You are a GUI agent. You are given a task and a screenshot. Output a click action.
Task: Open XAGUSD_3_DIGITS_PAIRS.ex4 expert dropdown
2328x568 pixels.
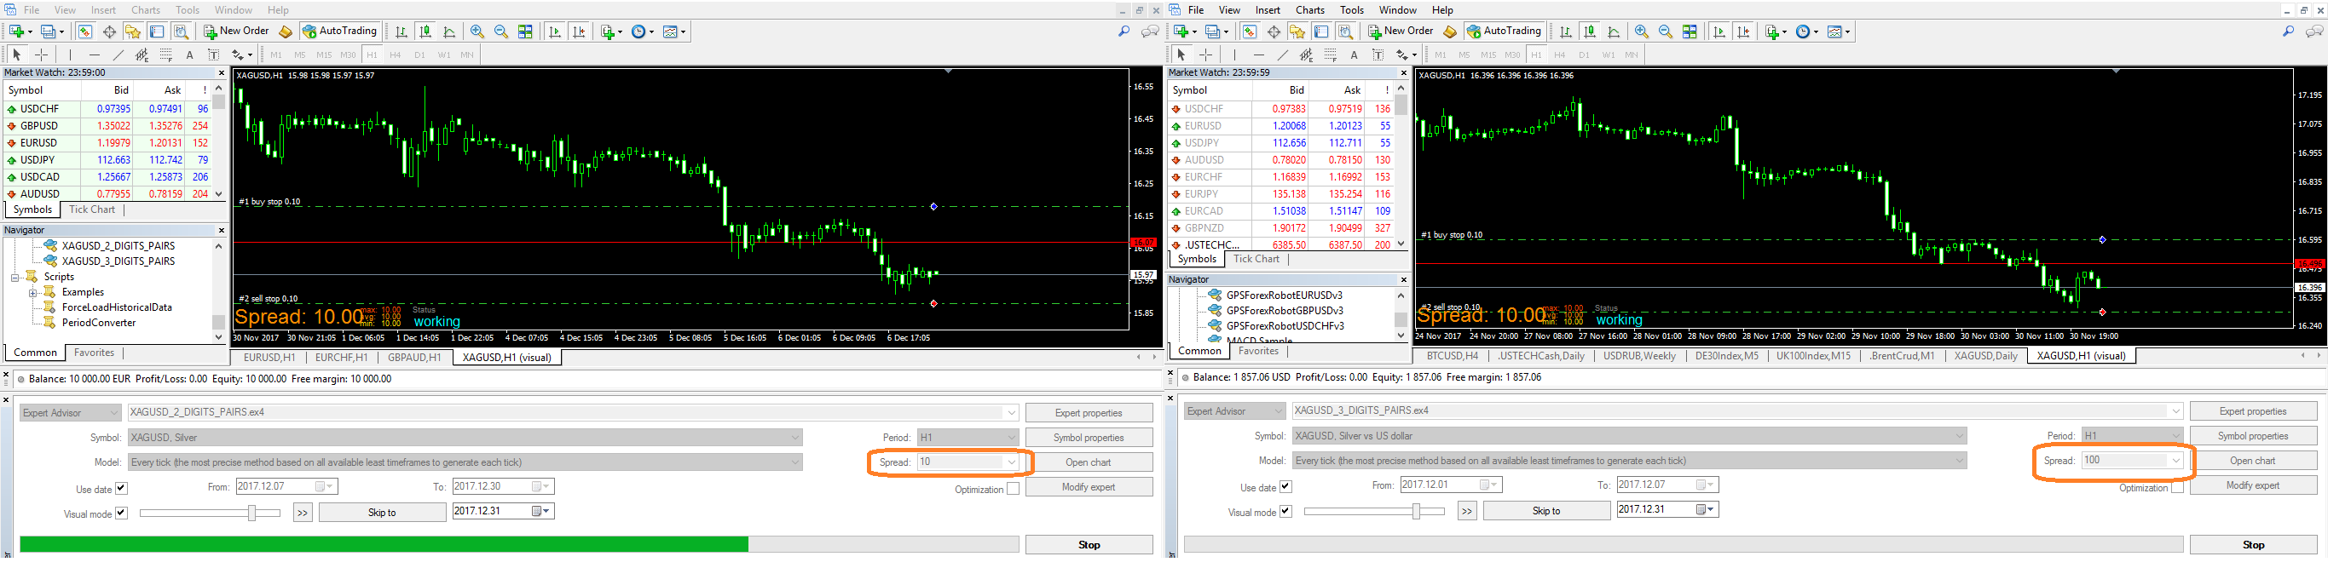point(1738,410)
